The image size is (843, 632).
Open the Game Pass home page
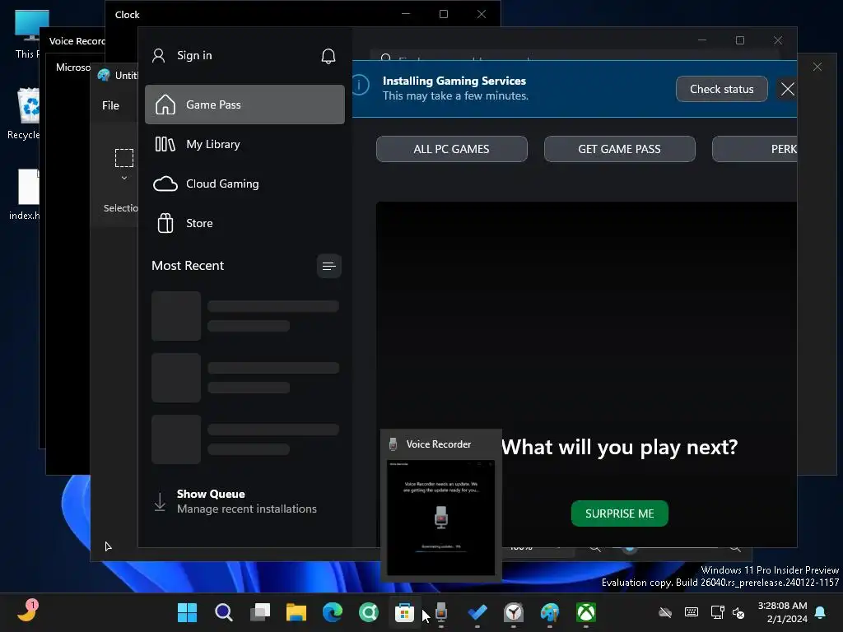245,105
